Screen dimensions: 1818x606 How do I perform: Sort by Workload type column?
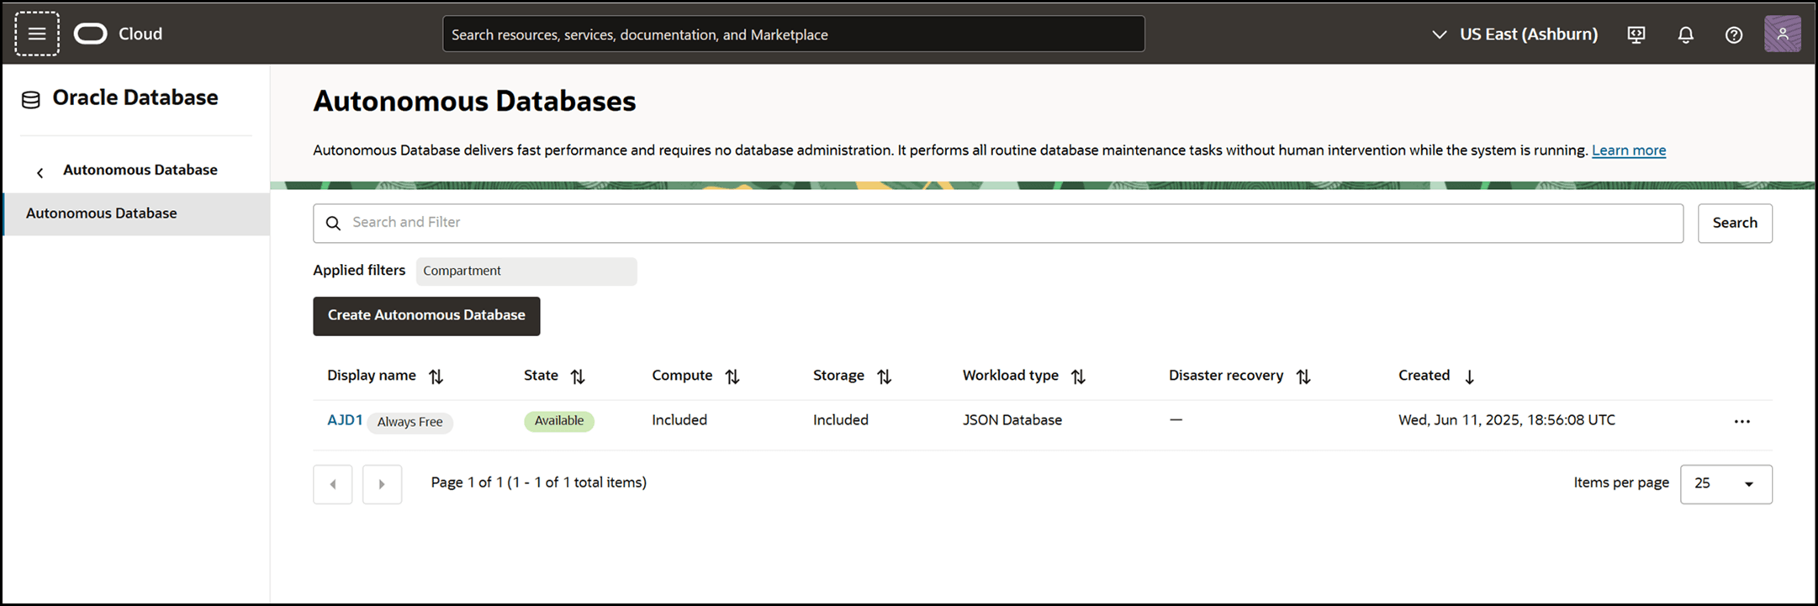1079,377
